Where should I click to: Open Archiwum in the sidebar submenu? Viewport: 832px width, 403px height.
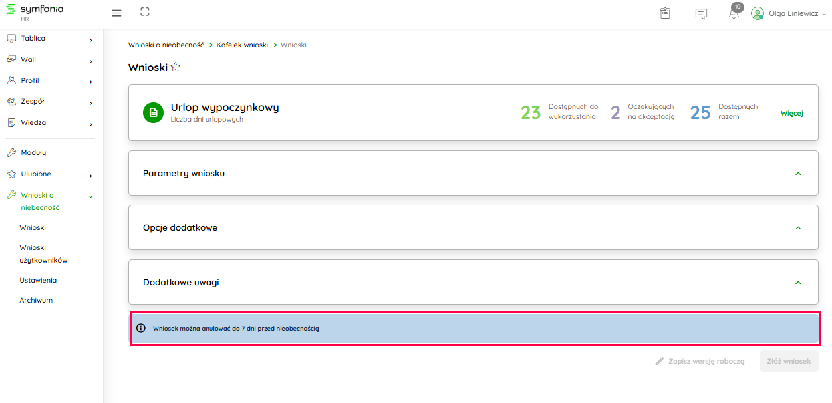(36, 301)
